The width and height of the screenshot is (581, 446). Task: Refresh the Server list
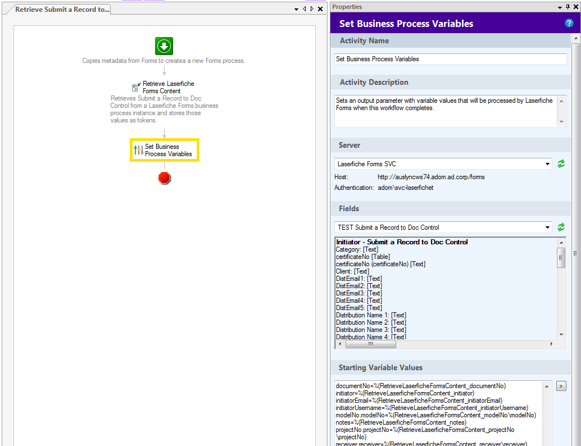click(x=561, y=163)
